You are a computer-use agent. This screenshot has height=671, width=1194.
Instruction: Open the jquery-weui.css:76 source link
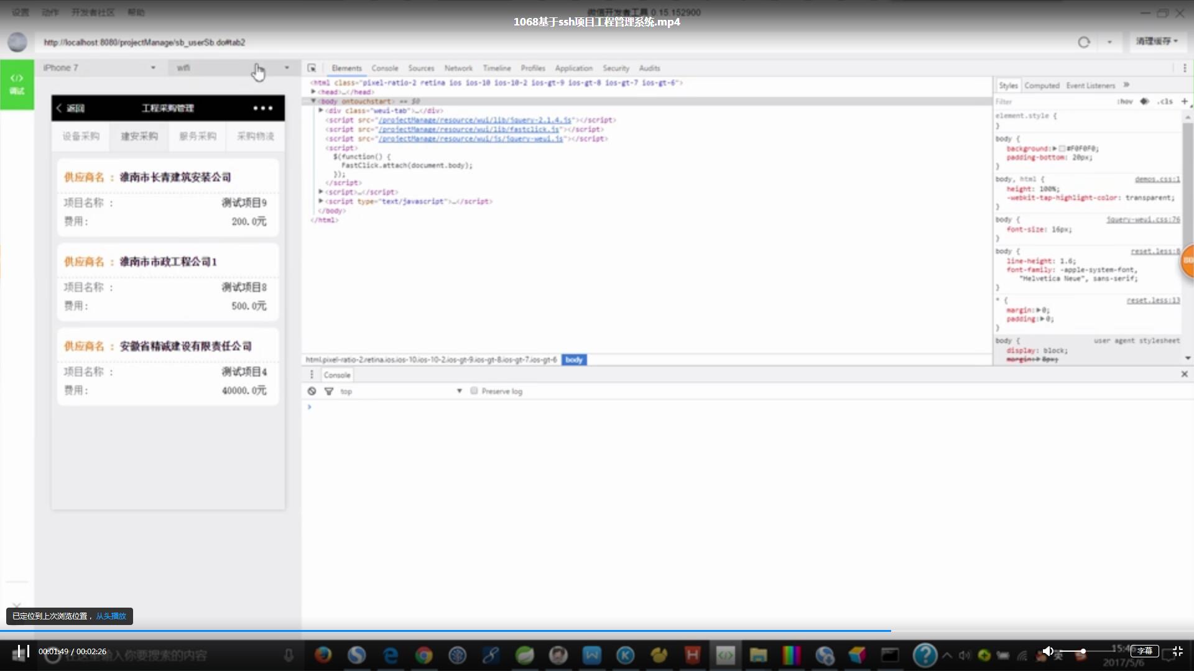[x=1143, y=220]
